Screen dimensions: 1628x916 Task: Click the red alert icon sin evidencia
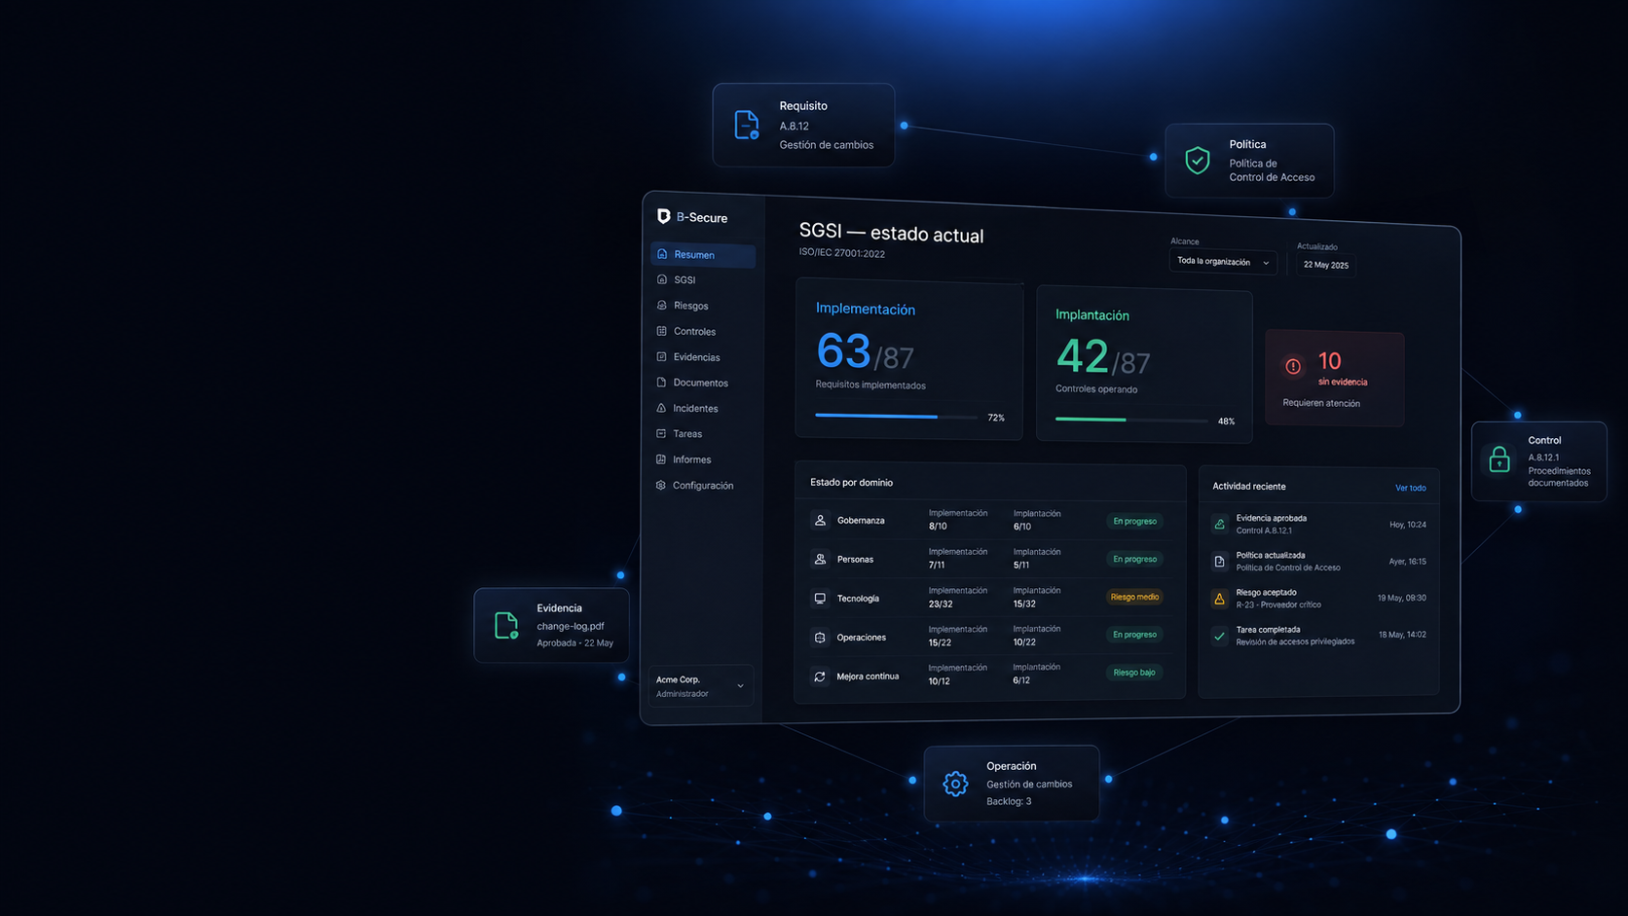click(x=1293, y=367)
